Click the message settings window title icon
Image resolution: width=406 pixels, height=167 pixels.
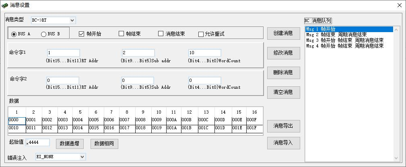click(x=5, y=5)
